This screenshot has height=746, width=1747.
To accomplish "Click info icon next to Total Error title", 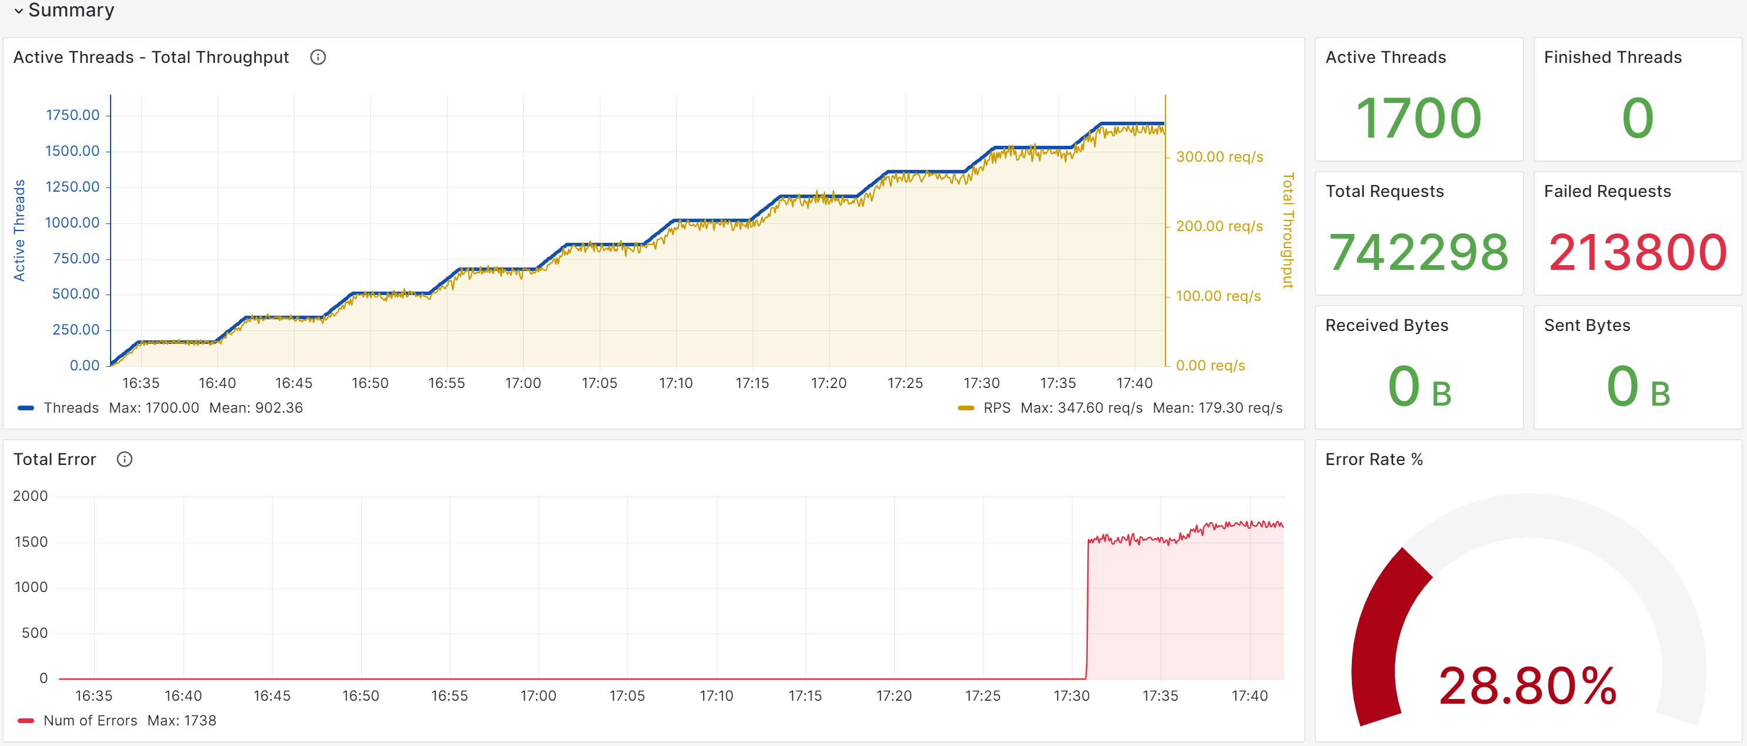I will 124,460.
